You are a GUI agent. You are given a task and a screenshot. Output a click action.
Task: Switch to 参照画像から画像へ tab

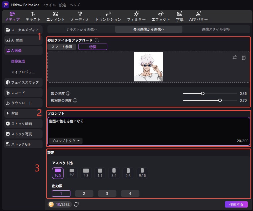tap(149, 29)
